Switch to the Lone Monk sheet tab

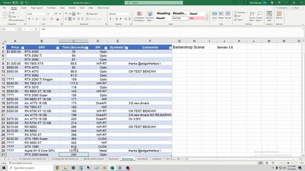pos(142,159)
